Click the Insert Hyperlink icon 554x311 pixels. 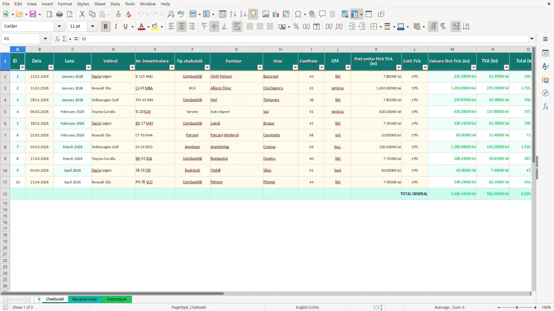tap(312, 14)
